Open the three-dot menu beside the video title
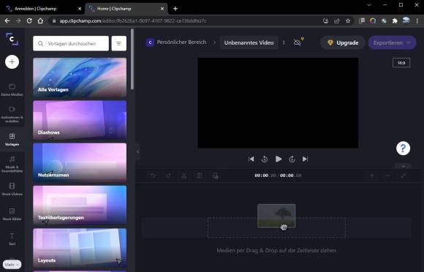 click(x=284, y=42)
